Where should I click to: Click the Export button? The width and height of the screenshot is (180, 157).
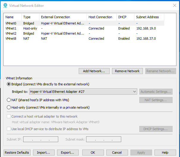coord(68,153)
